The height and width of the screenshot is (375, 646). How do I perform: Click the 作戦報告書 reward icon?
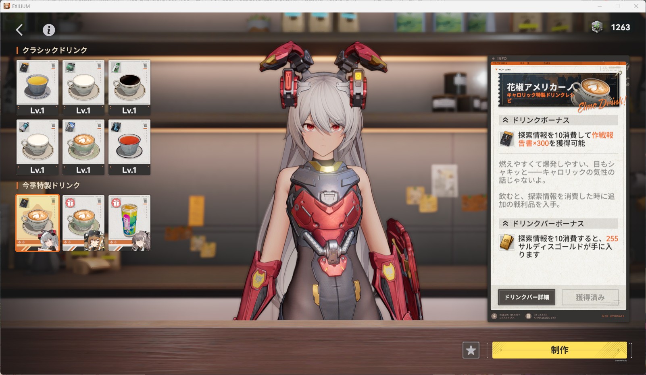[x=506, y=139]
